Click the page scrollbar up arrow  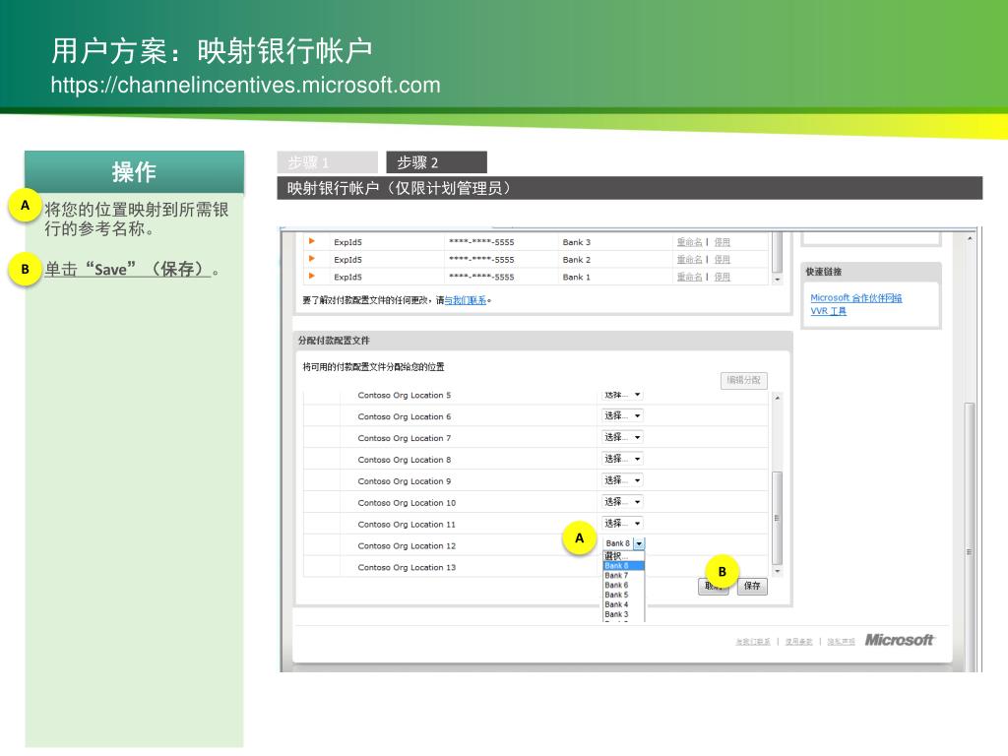970,238
